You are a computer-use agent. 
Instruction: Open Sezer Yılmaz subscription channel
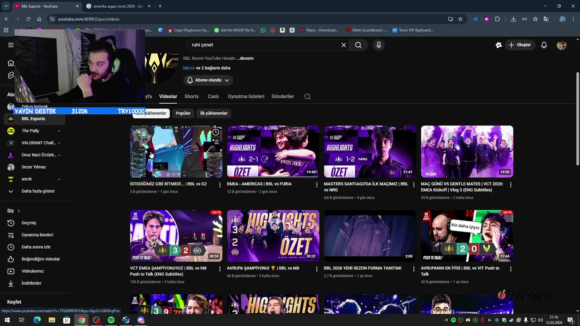pyautogui.click(x=34, y=167)
